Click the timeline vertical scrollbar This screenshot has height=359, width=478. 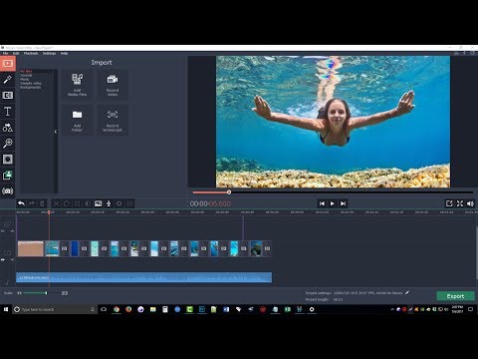[477, 252]
